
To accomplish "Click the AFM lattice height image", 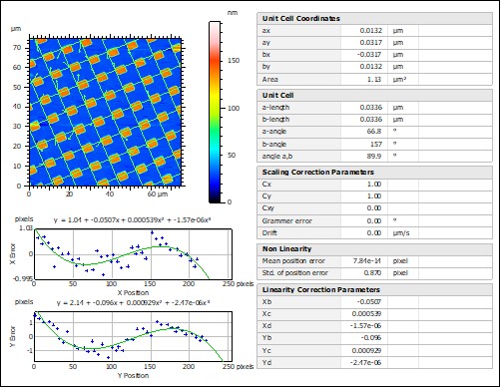I will click(x=106, y=112).
